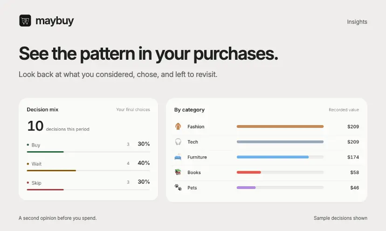Select the Wait decision row label

click(36, 164)
